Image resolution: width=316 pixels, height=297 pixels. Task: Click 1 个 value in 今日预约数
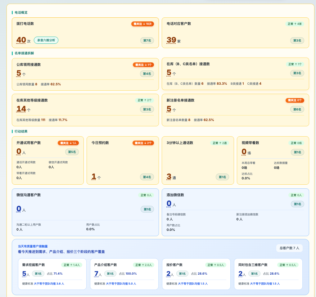click(96, 177)
